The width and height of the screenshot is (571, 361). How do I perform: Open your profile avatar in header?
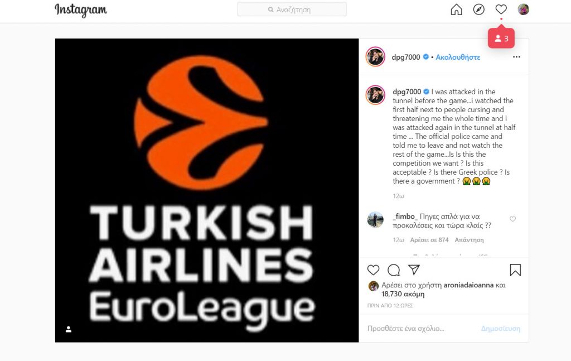[523, 9]
